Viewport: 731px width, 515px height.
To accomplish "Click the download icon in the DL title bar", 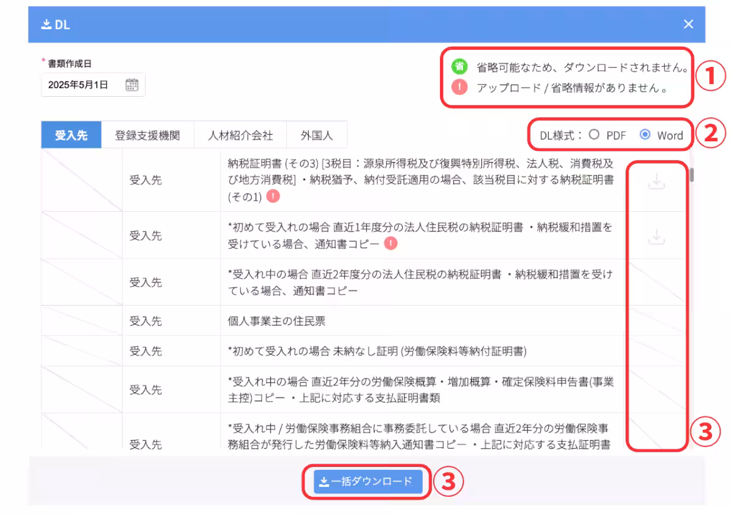I will [45, 24].
